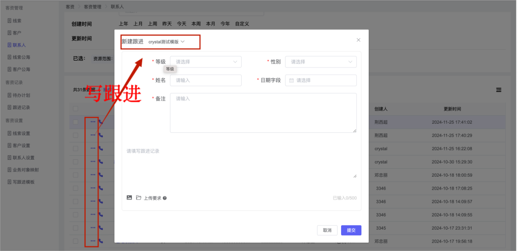Click into the 姓名 input field

coord(206,80)
